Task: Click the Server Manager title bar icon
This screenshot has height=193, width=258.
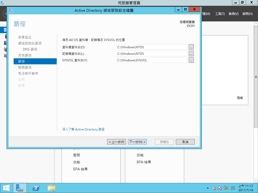Action: pyautogui.click(x=3, y=3)
